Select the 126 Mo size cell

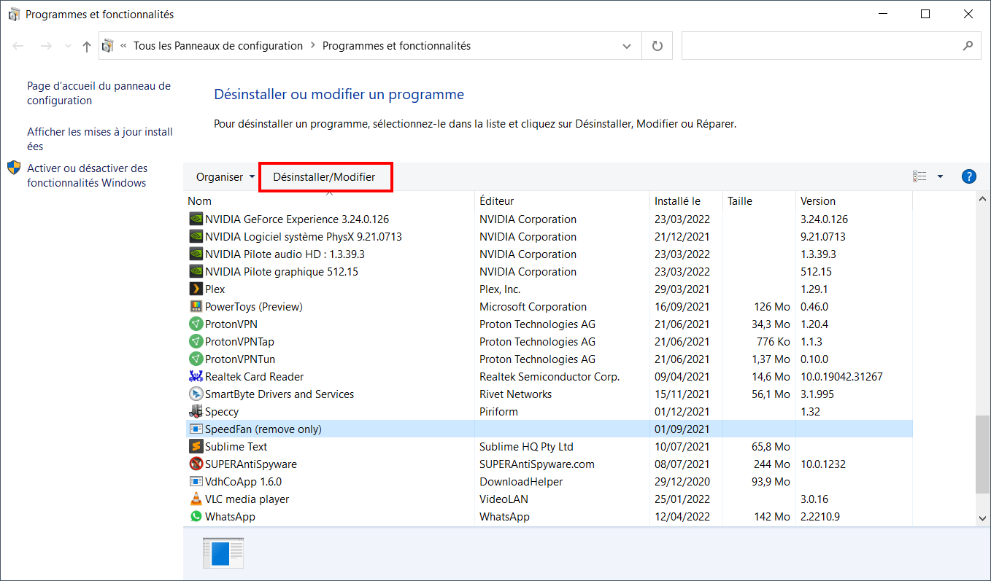click(x=772, y=307)
